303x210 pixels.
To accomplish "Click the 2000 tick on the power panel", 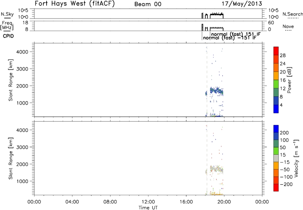I will pos(22,86).
